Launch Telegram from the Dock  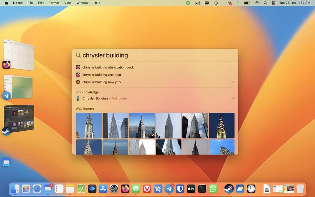tap(169, 189)
